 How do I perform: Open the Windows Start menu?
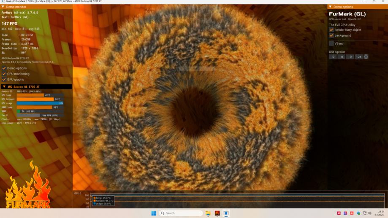pos(154,213)
